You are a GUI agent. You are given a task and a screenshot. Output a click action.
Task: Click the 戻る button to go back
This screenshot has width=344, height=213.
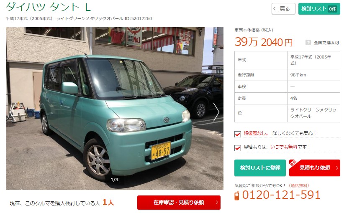[283, 9]
